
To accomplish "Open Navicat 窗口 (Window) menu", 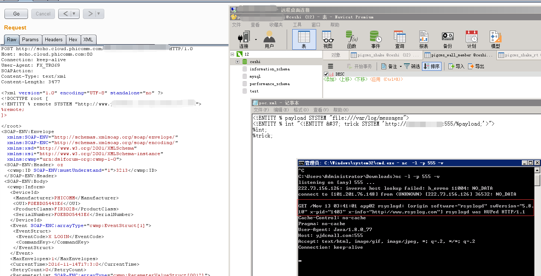I will click(316, 25).
